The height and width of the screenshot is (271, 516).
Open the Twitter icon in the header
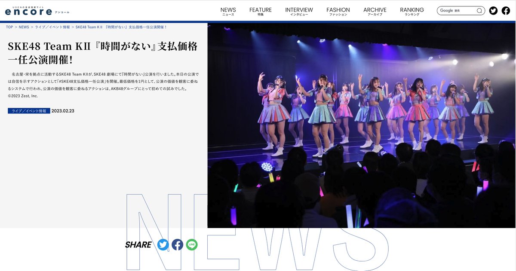pyautogui.click(x=493, y=11)
